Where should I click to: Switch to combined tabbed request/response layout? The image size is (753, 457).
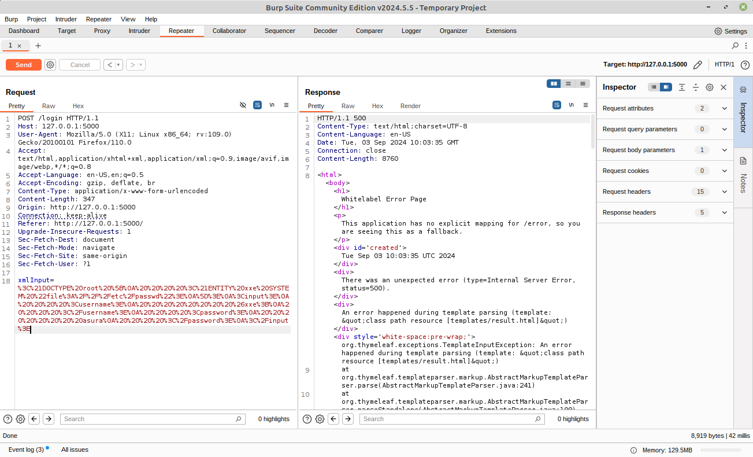pyautogui.click(x=583, y=84)
